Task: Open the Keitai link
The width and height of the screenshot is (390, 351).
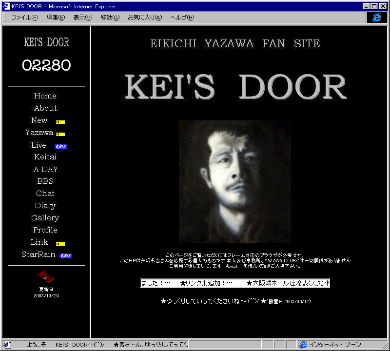Action: coord(45,156)
